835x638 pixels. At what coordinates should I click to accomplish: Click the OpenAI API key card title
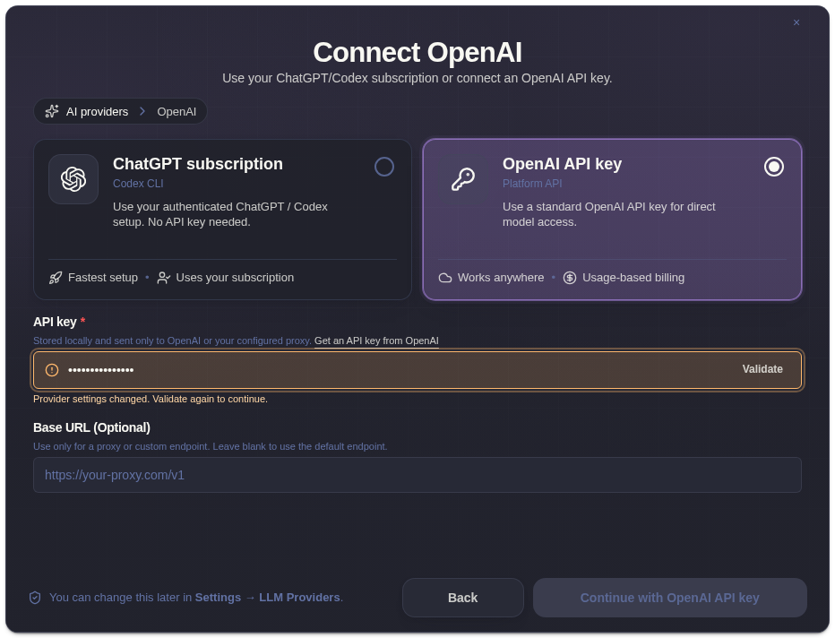pos(562,164)
